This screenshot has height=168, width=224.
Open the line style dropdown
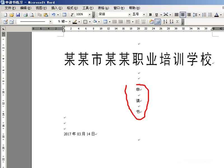50,22
